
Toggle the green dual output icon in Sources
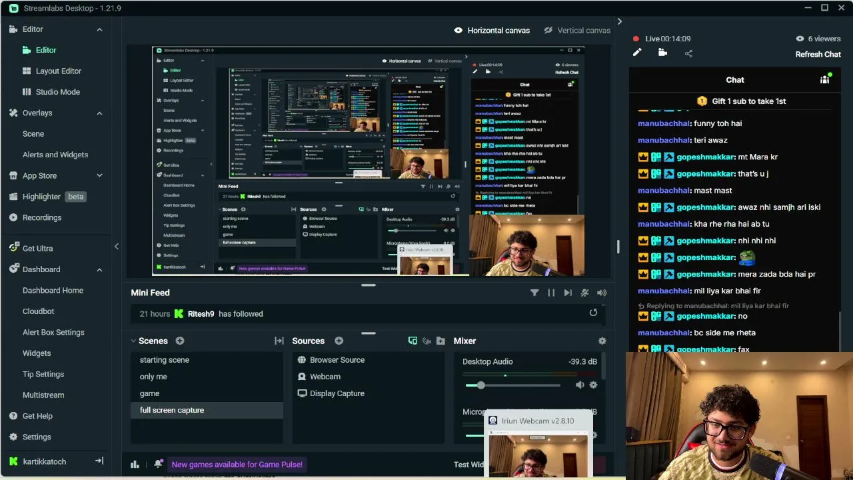[x=413, y=341]
